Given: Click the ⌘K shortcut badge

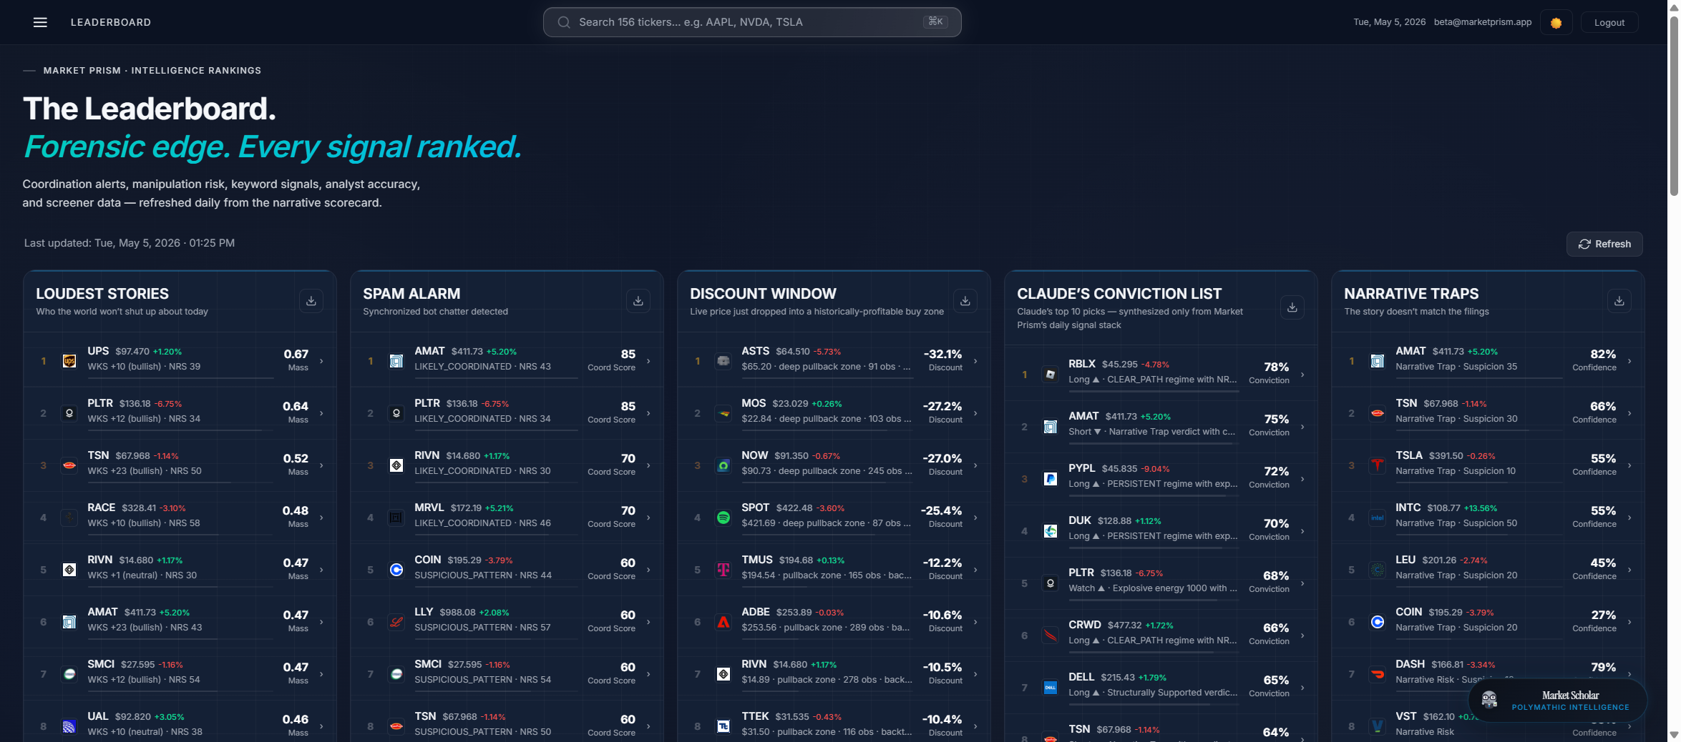Looking at the screenshot, I should click(x=935, y=21).
